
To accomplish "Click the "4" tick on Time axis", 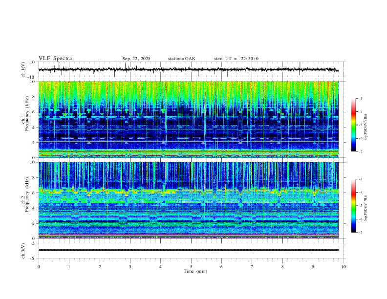I will (160, 267).
